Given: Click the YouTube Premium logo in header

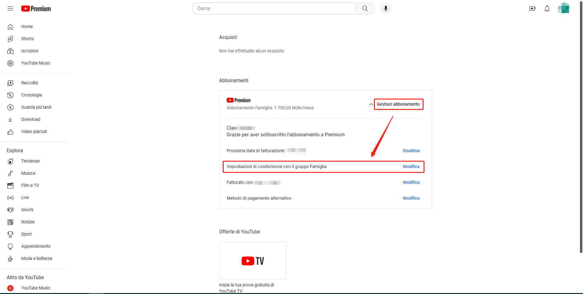Looking at the screenshot, I should click(36, 9).
